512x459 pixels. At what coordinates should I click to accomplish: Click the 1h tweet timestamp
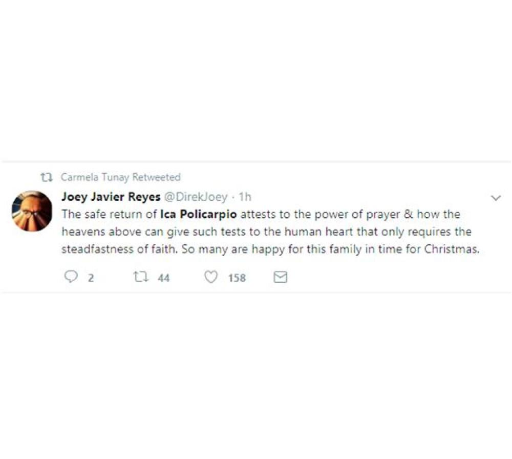click(x=245, y=197)
